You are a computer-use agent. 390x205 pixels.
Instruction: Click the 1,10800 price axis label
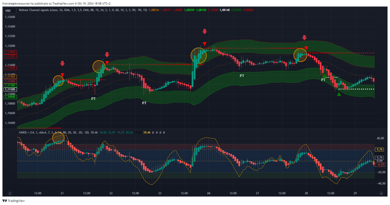coord(10,104)
